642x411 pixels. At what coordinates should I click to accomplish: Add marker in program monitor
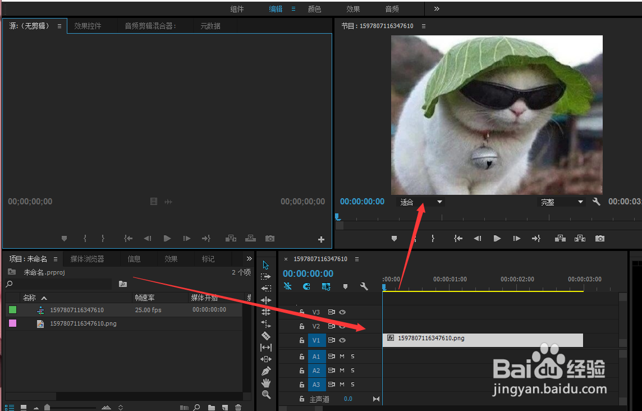coord(394,239)
